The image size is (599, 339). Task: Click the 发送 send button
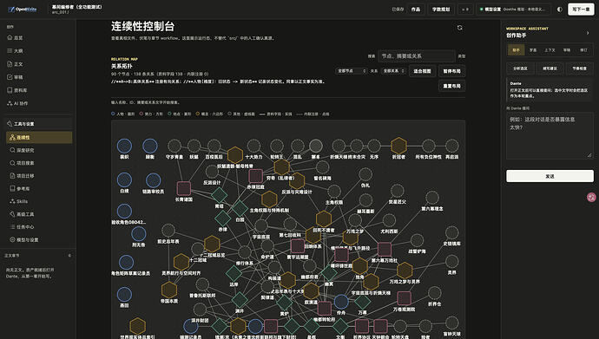pyautogui.click(x=550, y=176)
